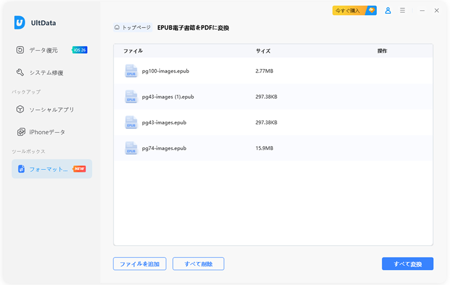Click the EPUB icon for pg43-images.epub
The height and width of the screenshot is (285, 450).
[x=131, y=123]
